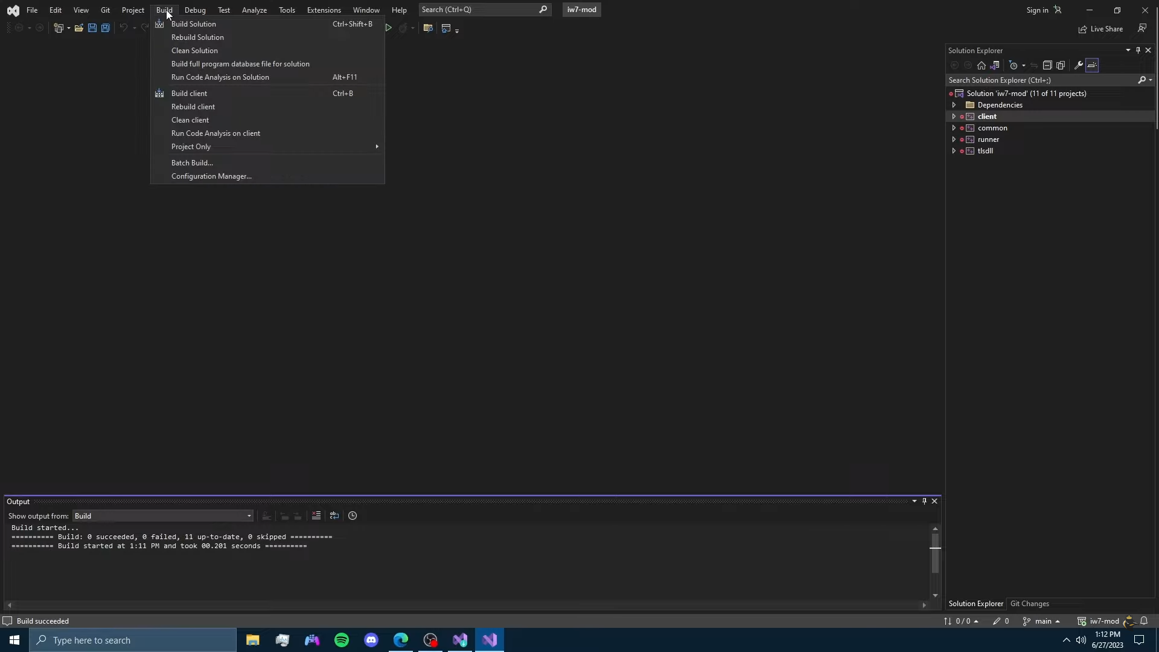Click Home icon in Solution Explorer toolbar
1159x652 pixels.
[982, 66]
